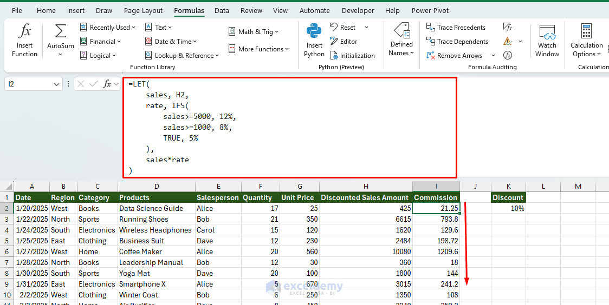Select the 10% discount cell
609x305 pixels.
[x=508, y=208]
